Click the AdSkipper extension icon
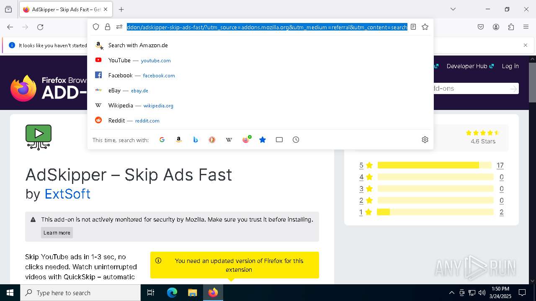Screen dimensions: 536x301 click(39, 137)
